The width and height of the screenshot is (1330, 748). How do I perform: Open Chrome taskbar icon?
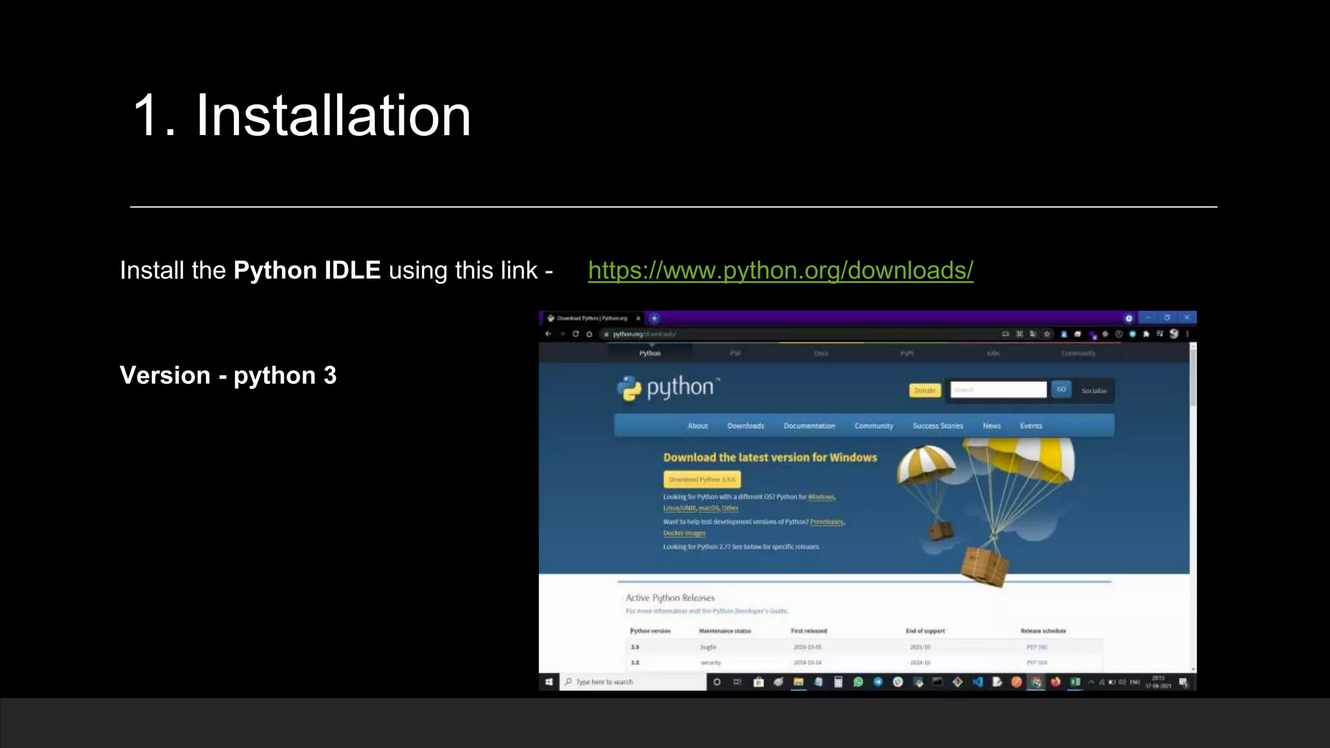coord(1036,682)
